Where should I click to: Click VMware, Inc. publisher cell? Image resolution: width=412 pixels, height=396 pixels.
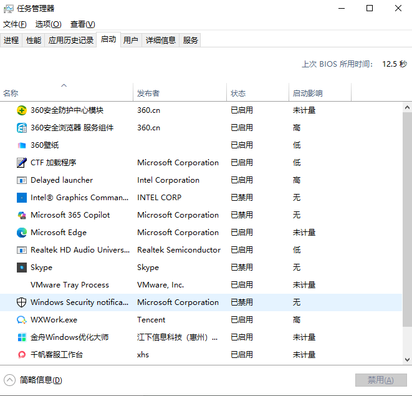[x=160, y=285]
